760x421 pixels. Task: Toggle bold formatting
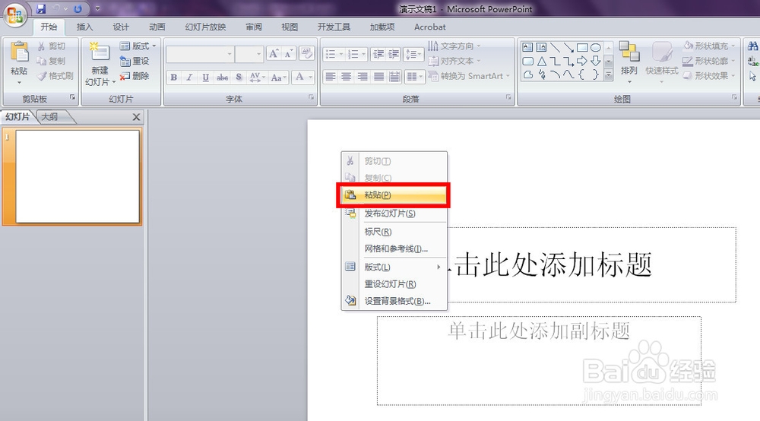tap(173, 77)
